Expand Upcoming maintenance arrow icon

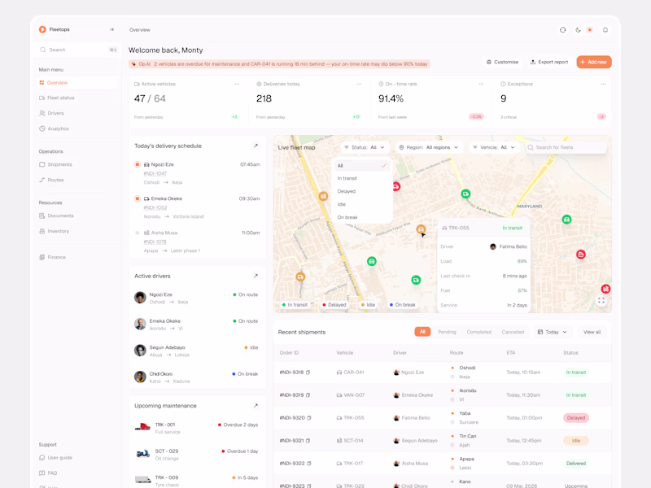click(256, 406)
